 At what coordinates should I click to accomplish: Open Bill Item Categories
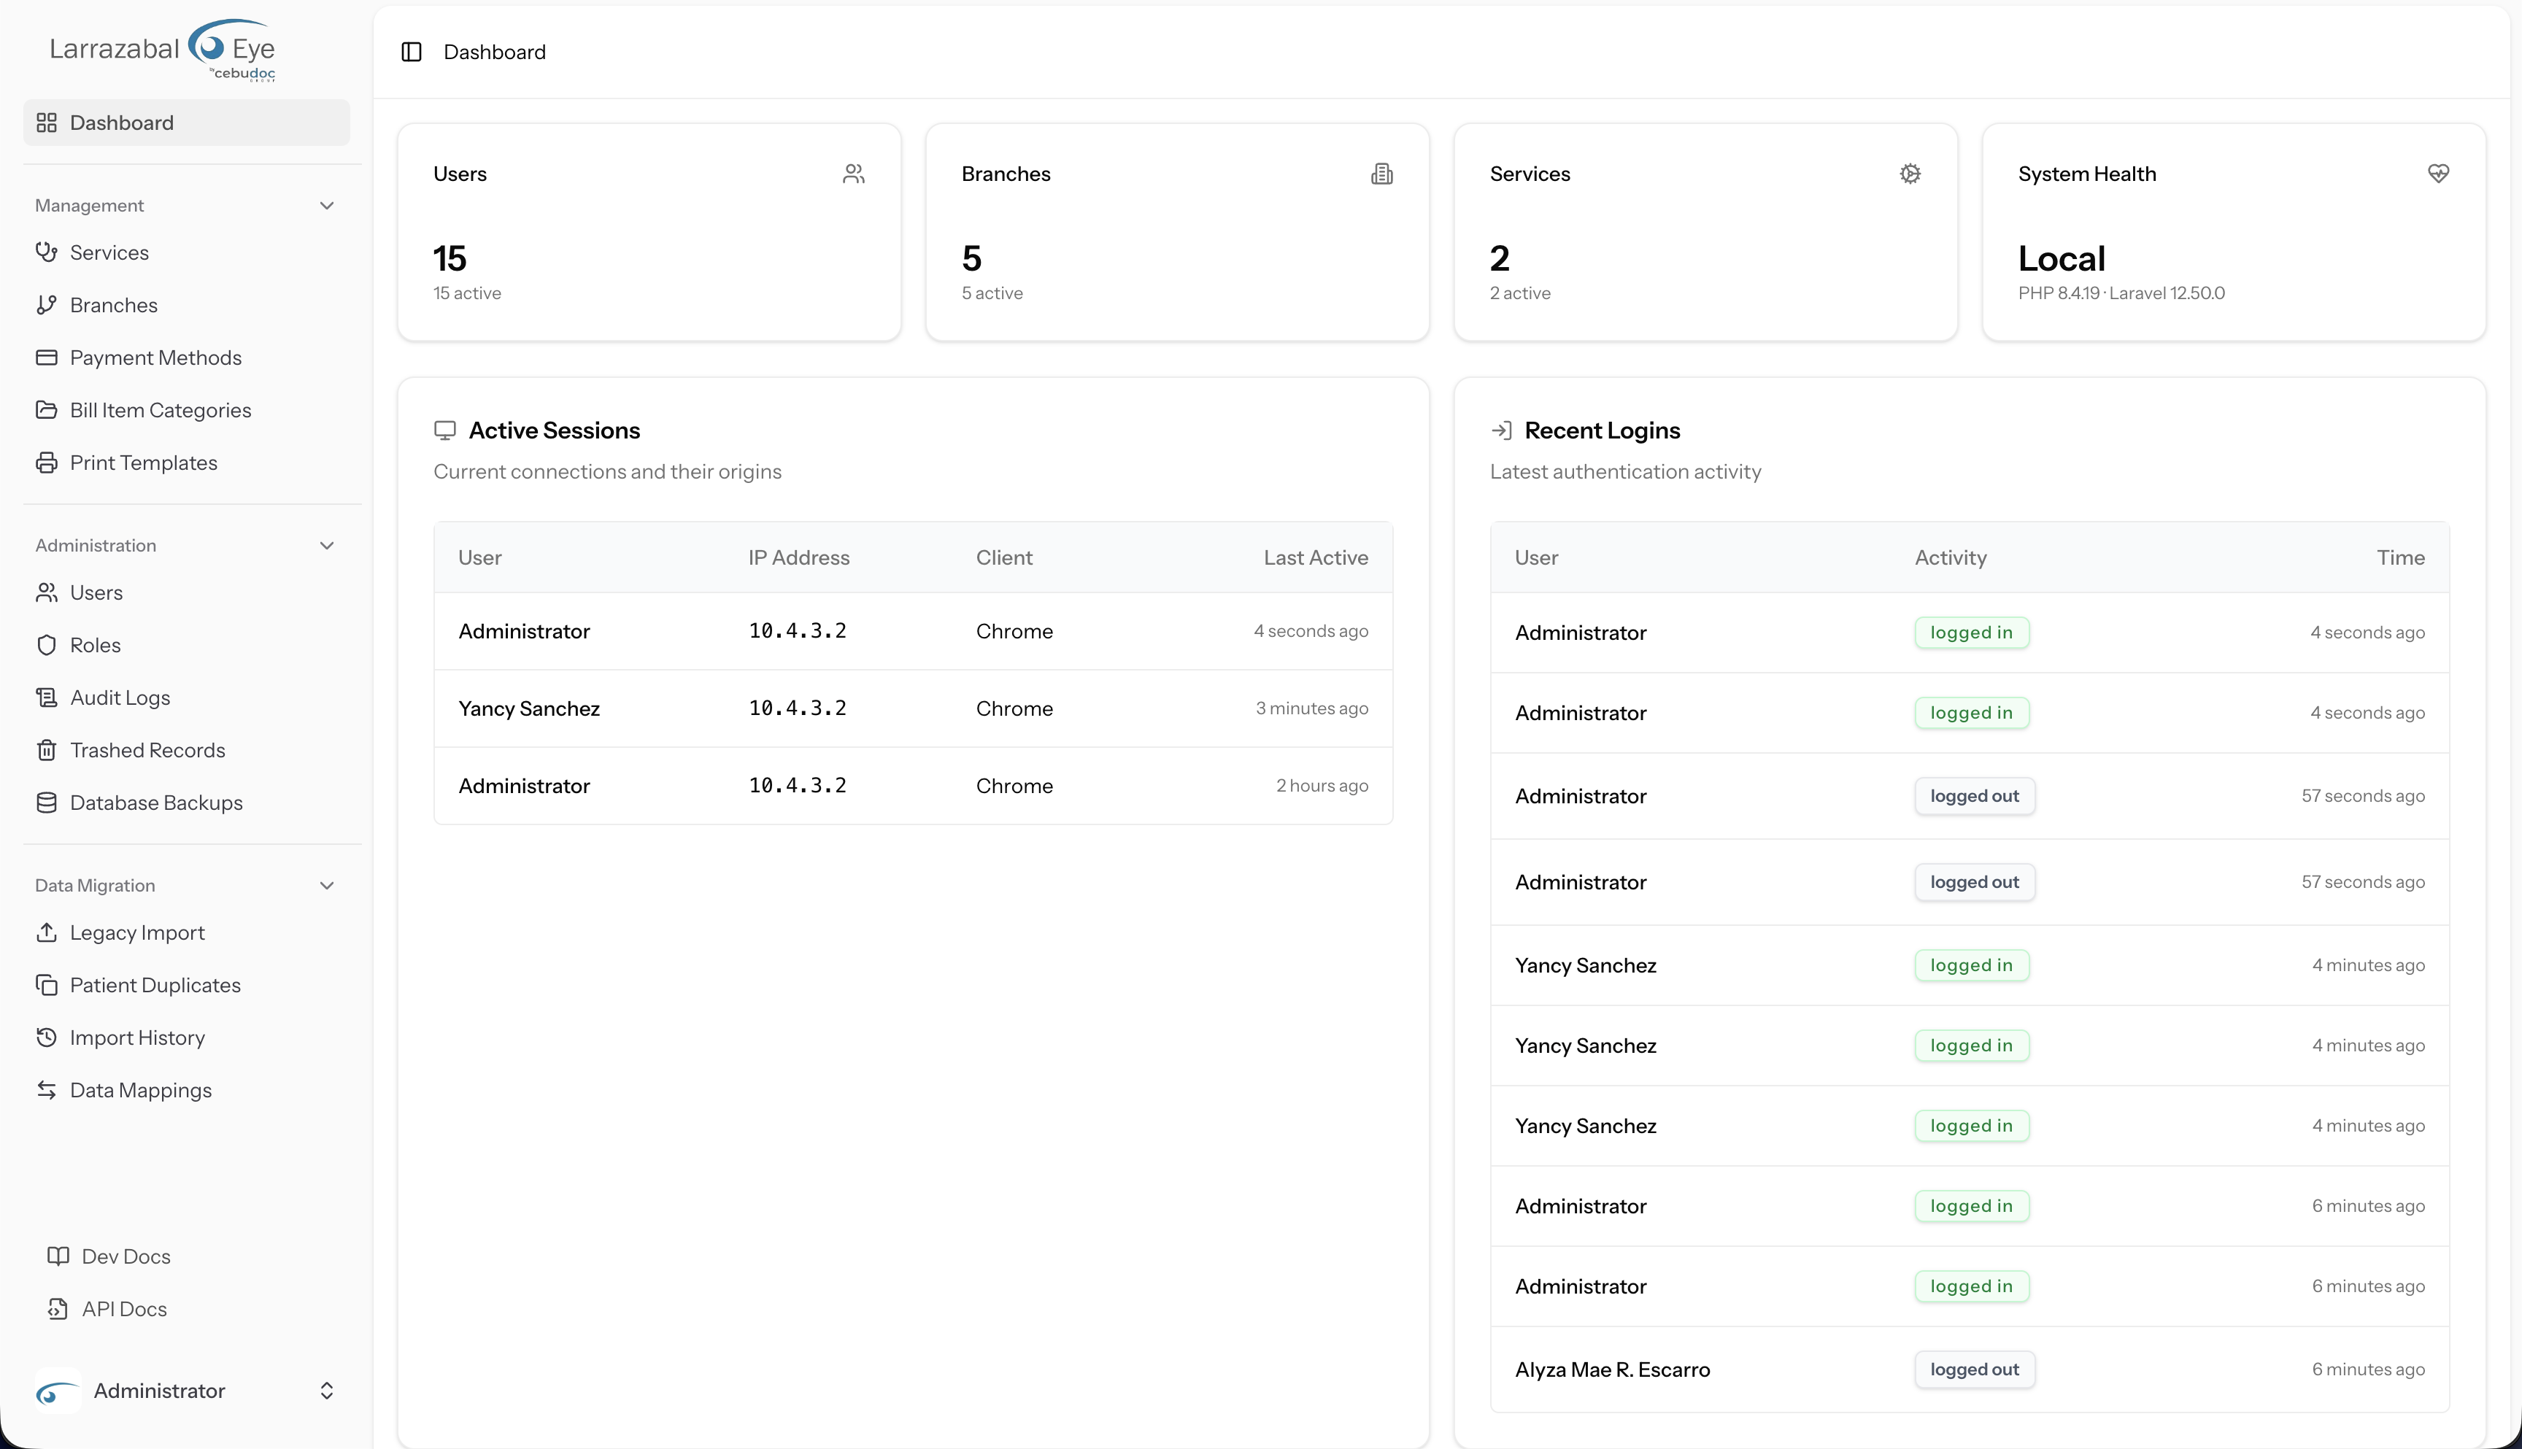coord(187,410)
